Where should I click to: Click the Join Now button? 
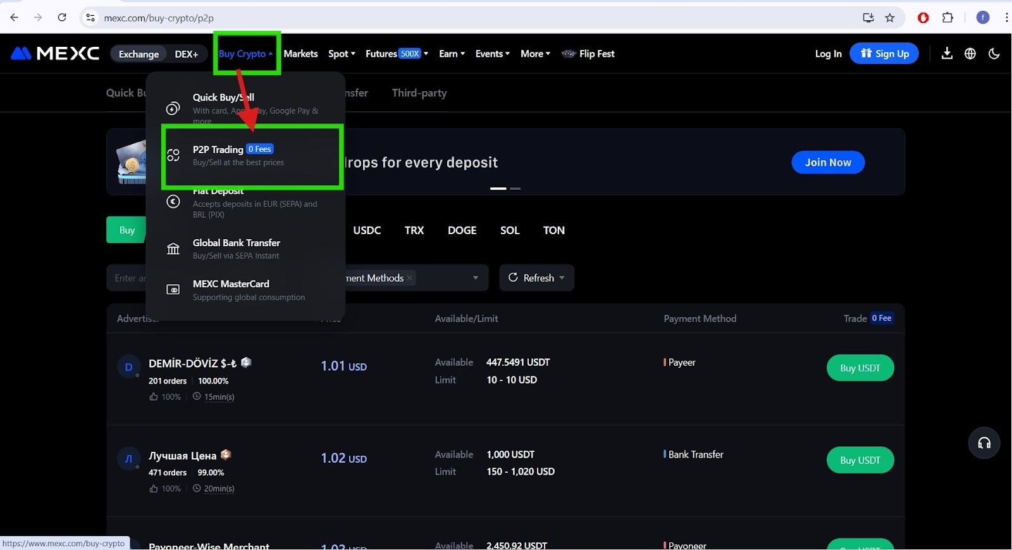point(827,163)
